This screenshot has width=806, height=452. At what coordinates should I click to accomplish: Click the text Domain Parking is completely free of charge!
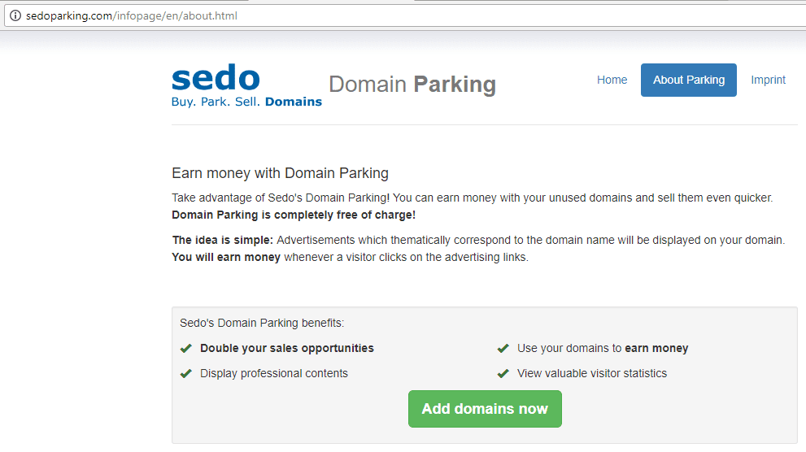pyautogui.click(x=294, y=215)
